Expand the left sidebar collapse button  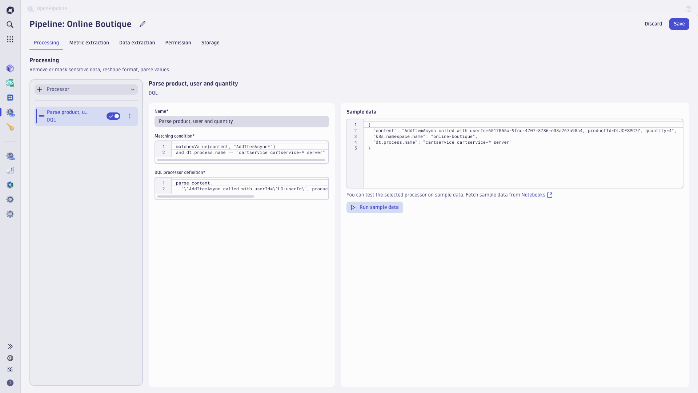(x=11, y=346)
